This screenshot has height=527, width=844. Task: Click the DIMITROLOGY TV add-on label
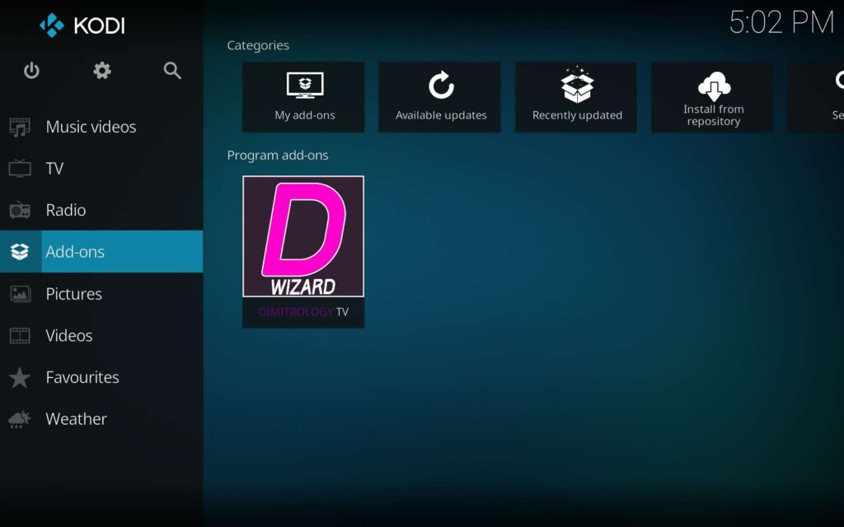coord(303,312)
